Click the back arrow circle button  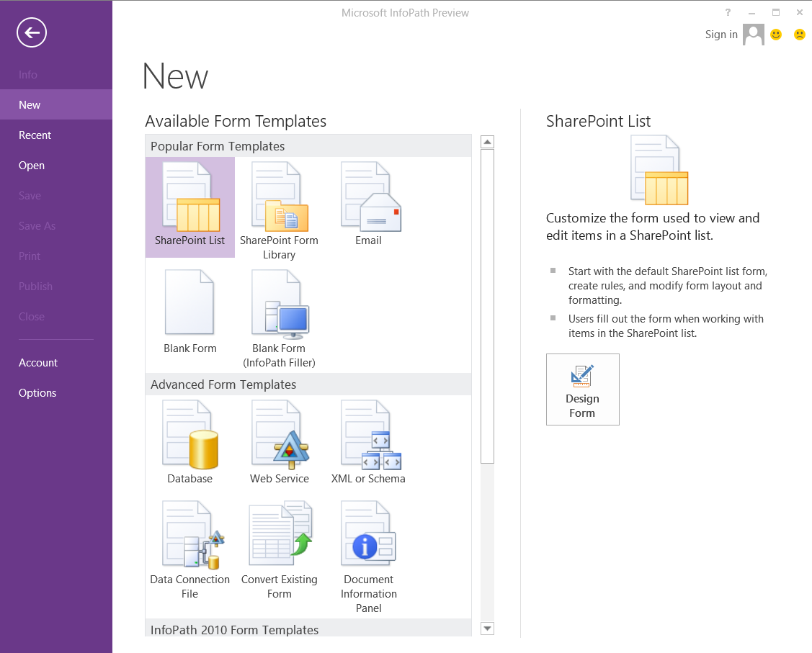pyautogui.click(x=32, y=32)
